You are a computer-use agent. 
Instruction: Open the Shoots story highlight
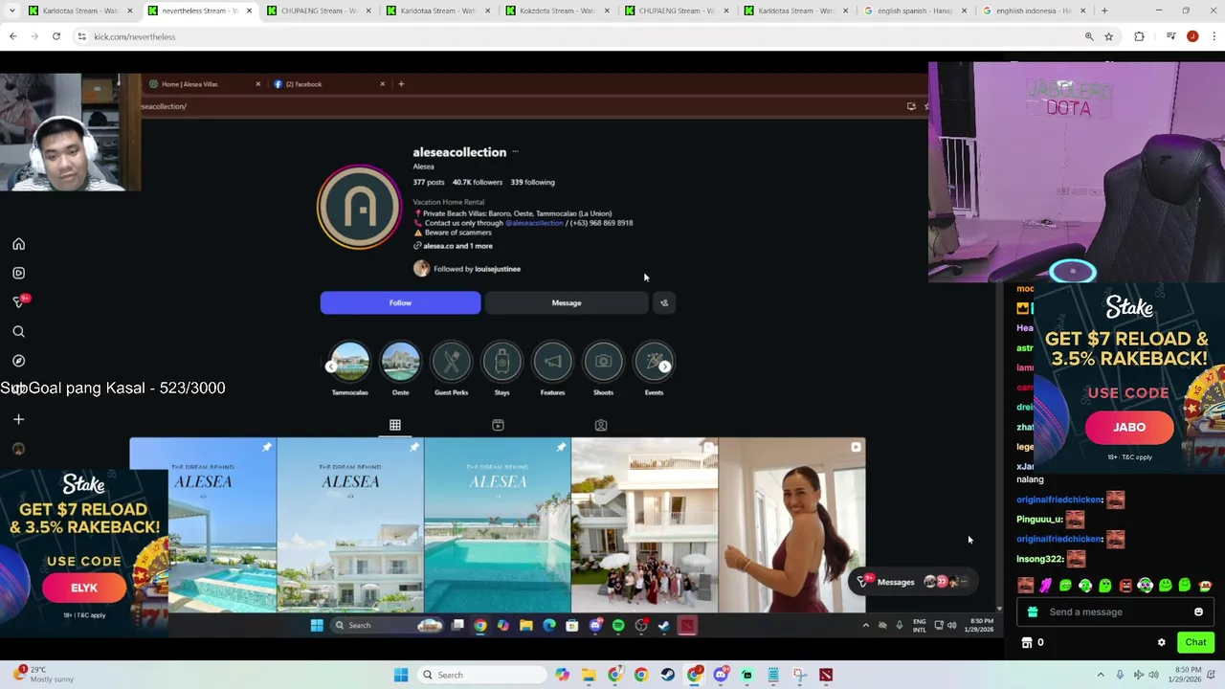[x=603, y=362]
